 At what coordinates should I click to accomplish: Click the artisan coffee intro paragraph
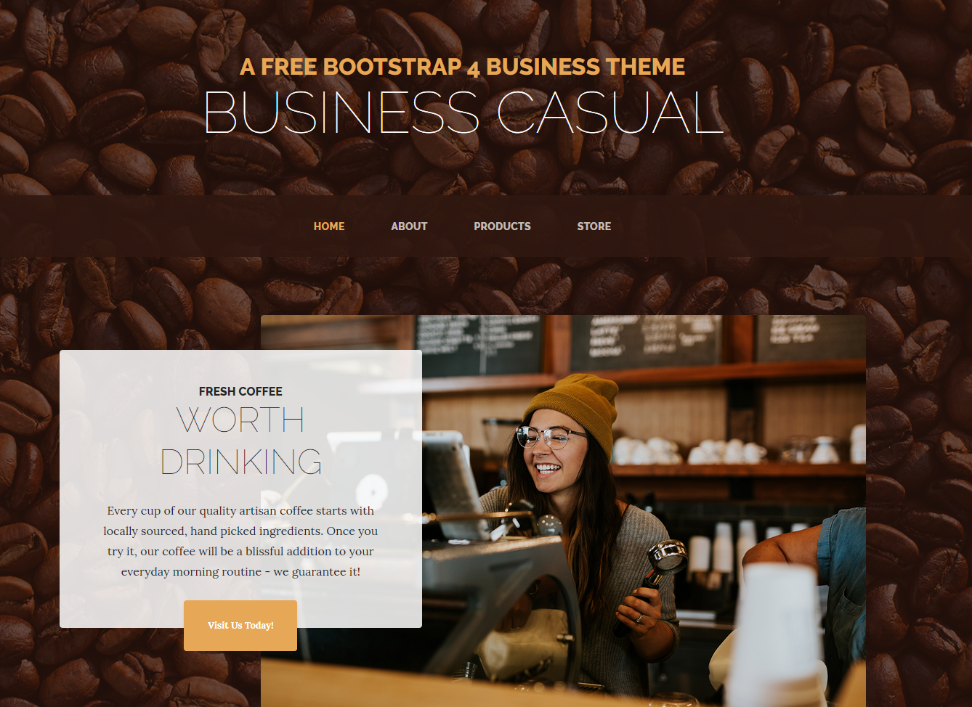pyautogui.click(x=240, y=541)
